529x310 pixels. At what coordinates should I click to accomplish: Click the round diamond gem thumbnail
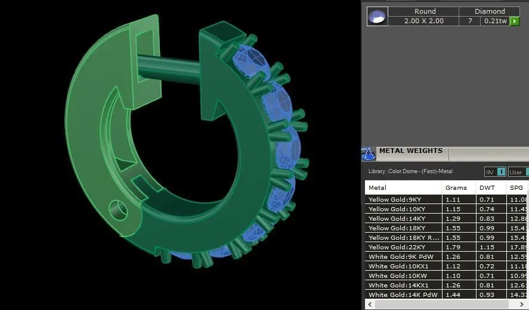point(377,16)
